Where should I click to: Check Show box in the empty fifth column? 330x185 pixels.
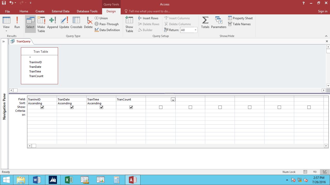pos(161,107)
